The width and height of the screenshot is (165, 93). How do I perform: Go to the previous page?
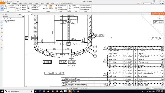[69, 88]
